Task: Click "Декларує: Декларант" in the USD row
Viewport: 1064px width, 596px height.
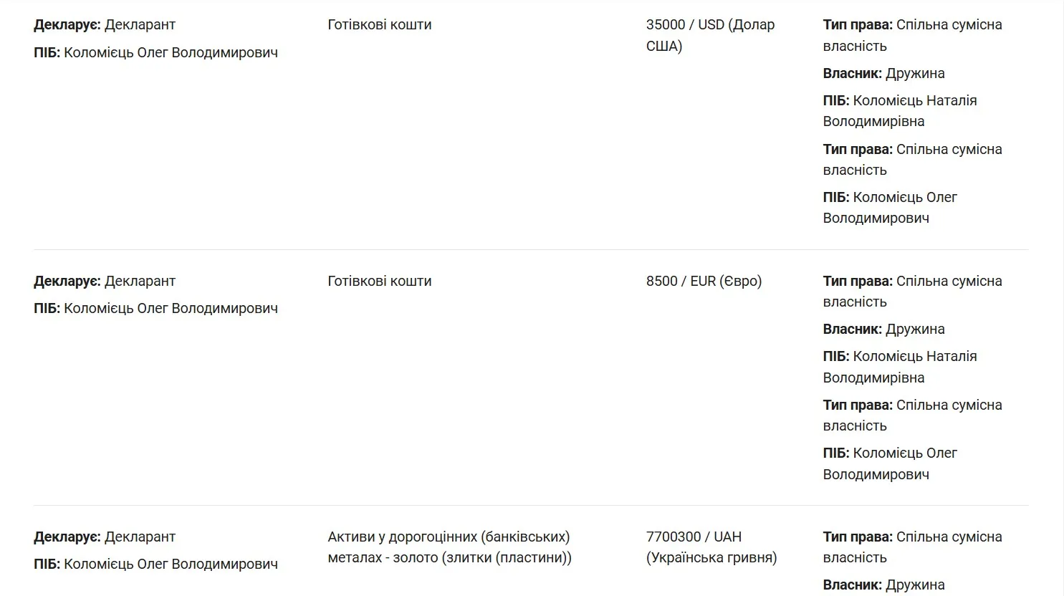Action: coord(105,24)
